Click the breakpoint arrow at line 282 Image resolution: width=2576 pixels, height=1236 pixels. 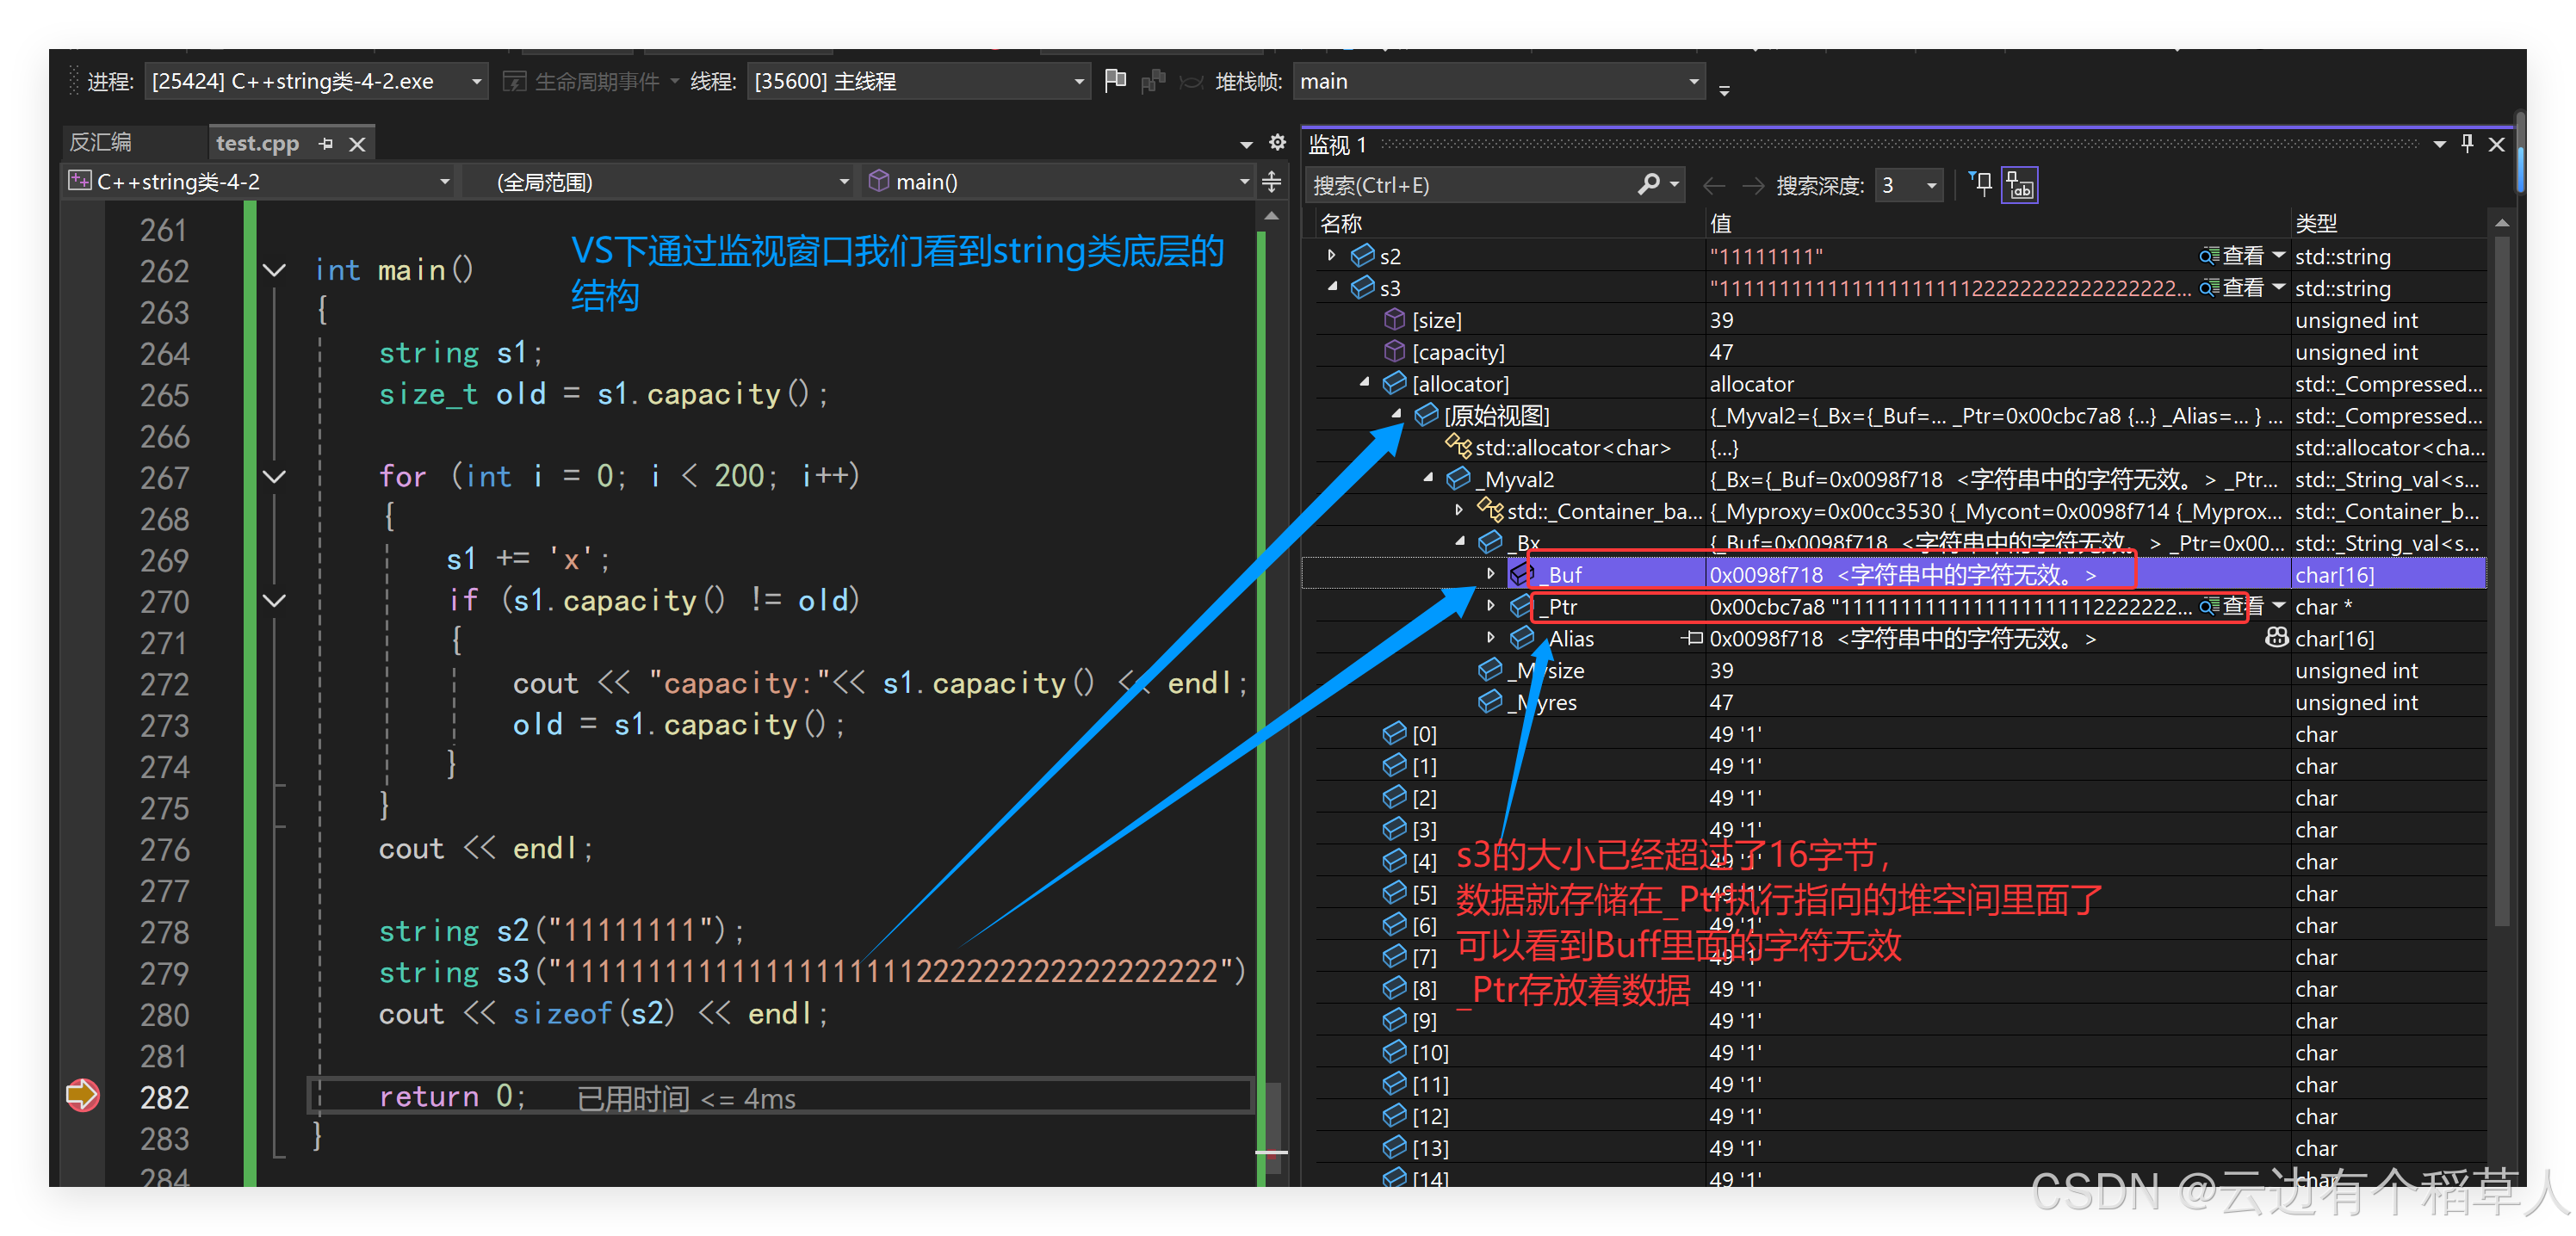pos(82,1095)
